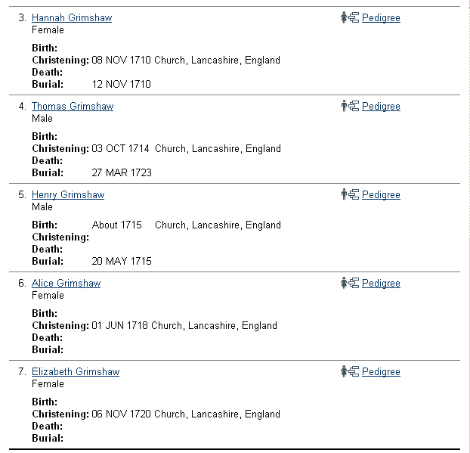Click the pedigree icon for Hannah Grimshaw
470x453 pixels.
(349, 17)
